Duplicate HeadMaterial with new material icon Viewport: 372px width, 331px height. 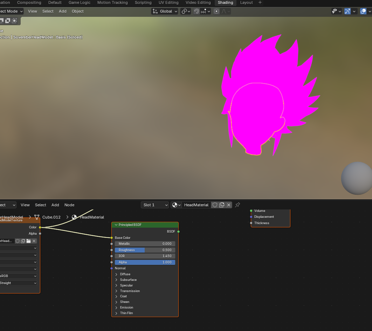(222, 205)
